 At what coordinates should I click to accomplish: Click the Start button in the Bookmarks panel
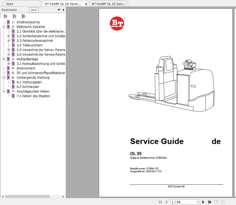point(34,10)
